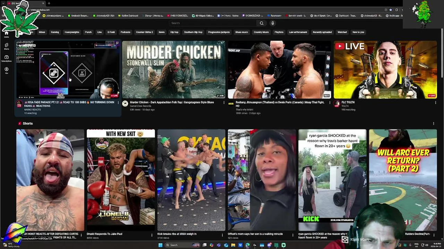The height and width of the screenshot is (249, 444).
Task: Select the Counter-Strike 2 filter chip
Action: click(x=144, y=32)
